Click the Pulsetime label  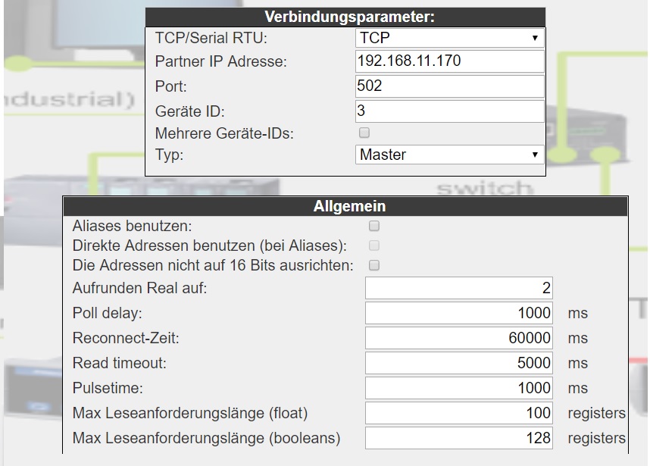pyautogui.click(x=108, y=388)
